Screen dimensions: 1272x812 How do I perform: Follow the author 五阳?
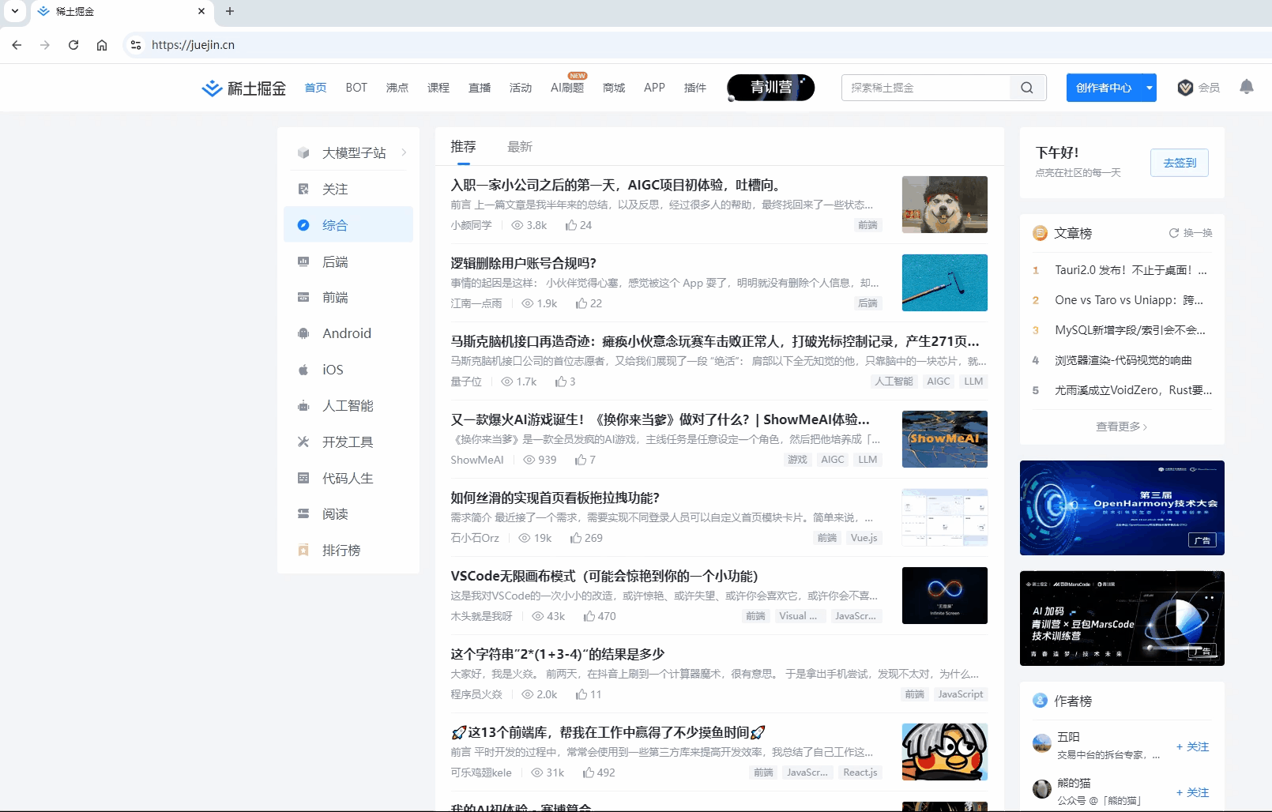point(1192,746)
